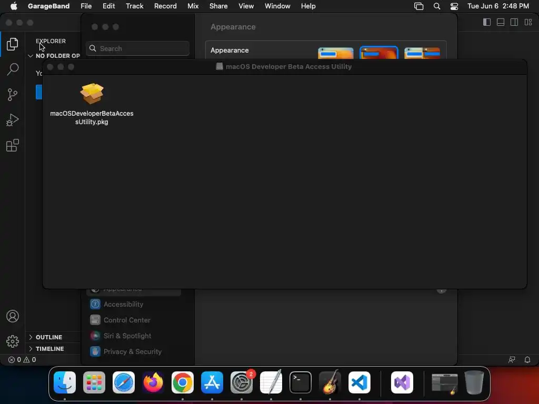Viewport: 539px width, 404px height.
Task: Open System Settings from the Dock
Action: tap(242, 382)
